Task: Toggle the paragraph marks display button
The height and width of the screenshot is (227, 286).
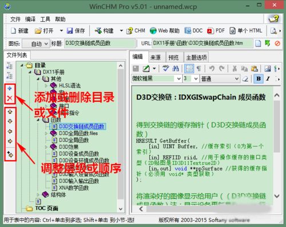Action: click(198, 69)
